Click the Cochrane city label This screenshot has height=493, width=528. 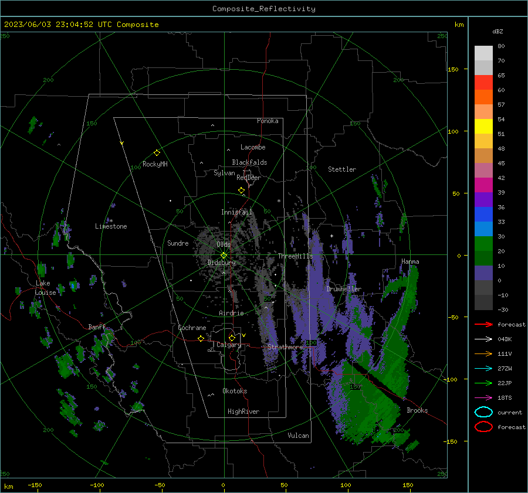click(192, 328)
